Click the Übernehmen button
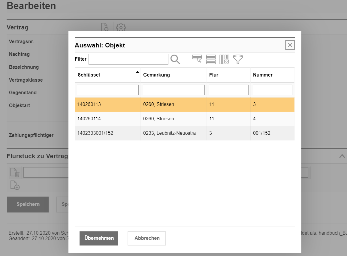The image size is (347, 256). click(99, 238)
